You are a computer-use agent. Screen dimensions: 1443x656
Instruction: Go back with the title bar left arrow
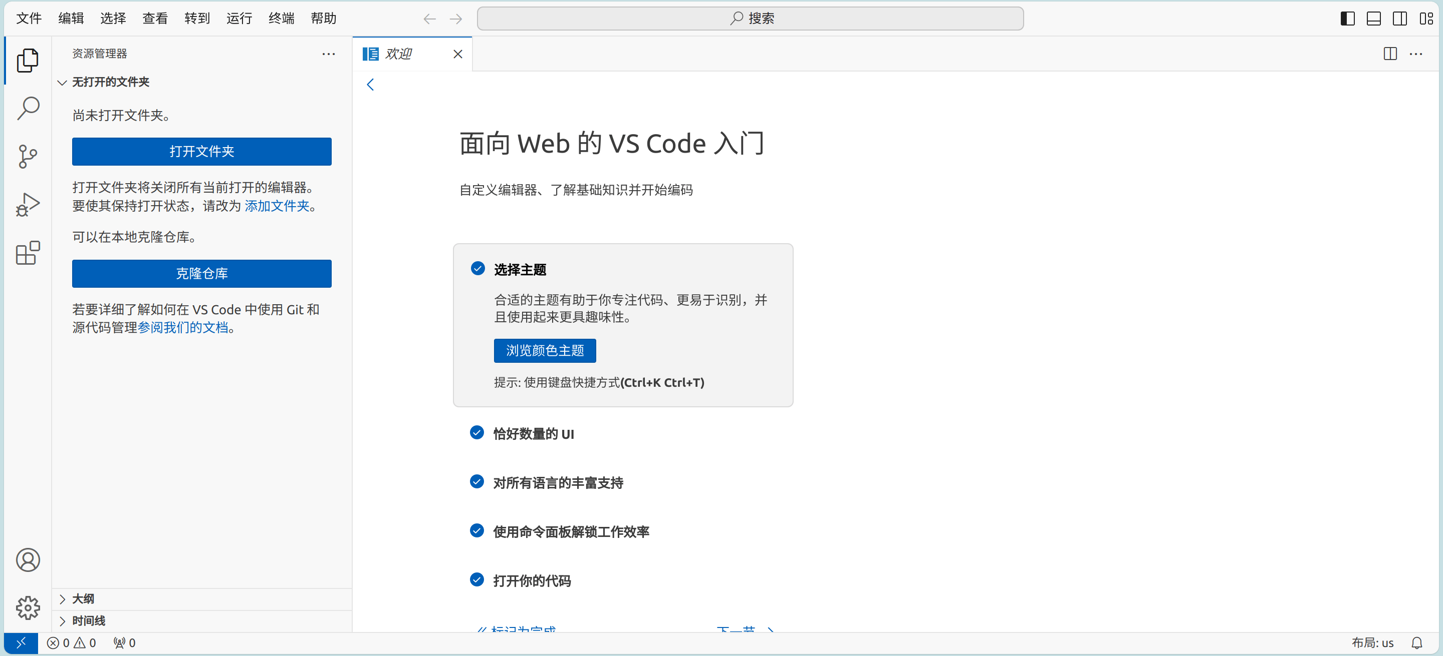[430, 19]
